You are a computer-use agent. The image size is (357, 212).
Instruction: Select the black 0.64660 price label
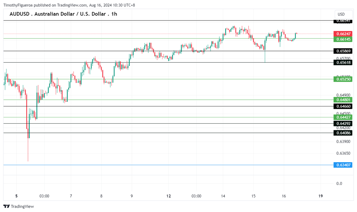click(343, 106)
